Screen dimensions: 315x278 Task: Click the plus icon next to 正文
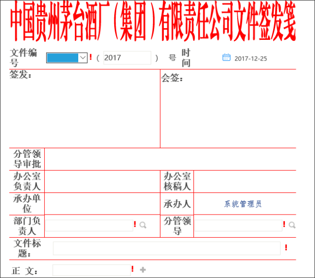(x=143, y=270)
